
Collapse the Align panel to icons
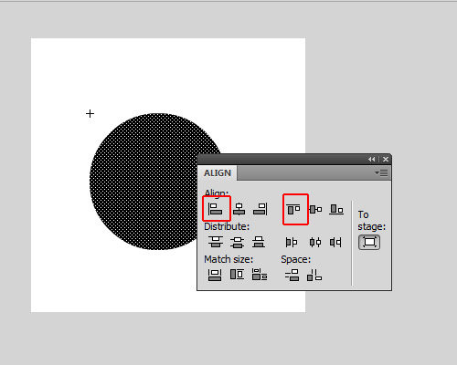point(371,159)
